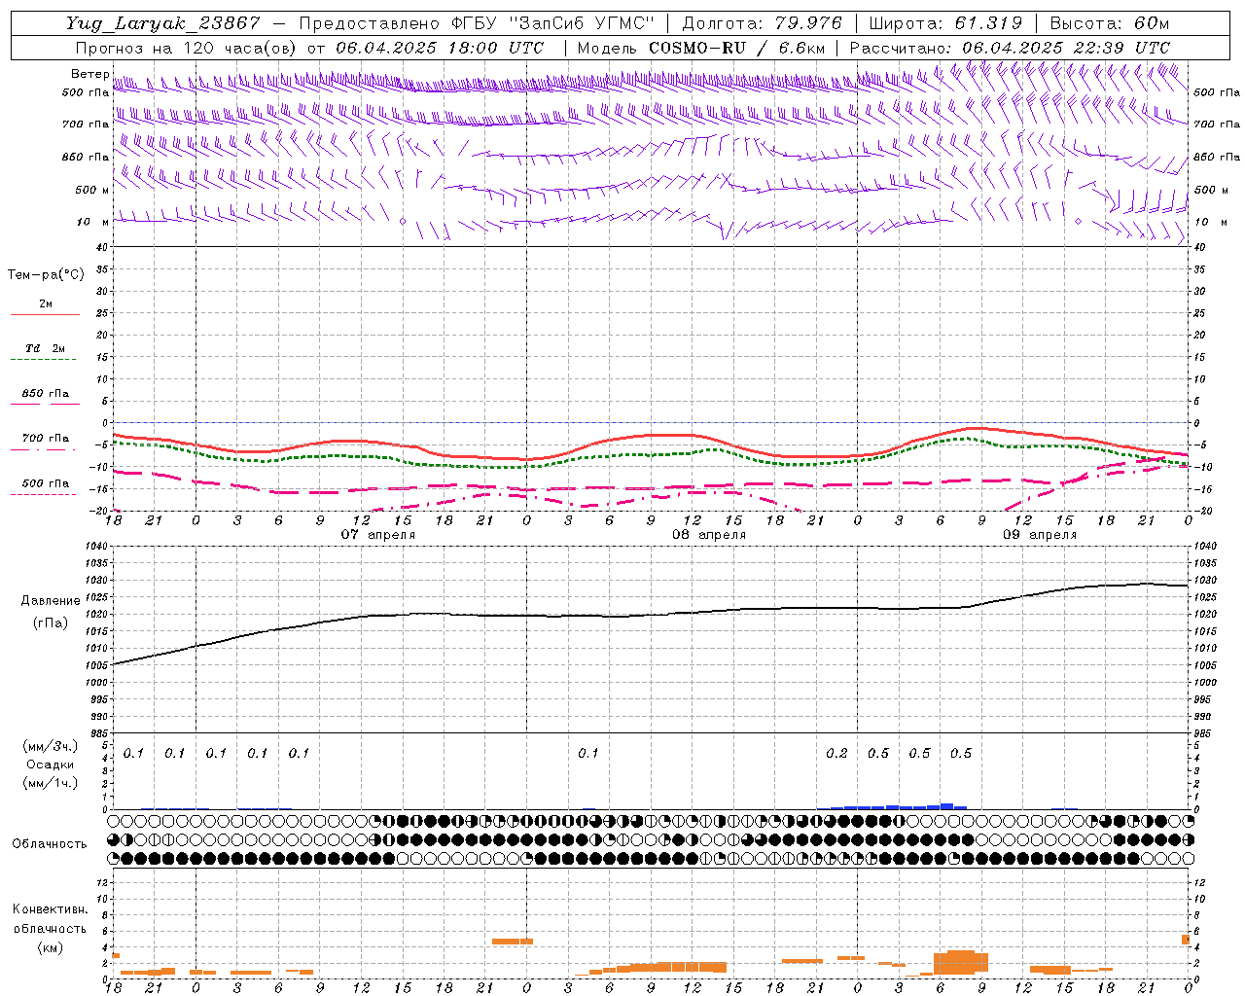Viewport: 1245px width, 996px height.
Task: Click the 09 апреля date label
Action: 1040,535
